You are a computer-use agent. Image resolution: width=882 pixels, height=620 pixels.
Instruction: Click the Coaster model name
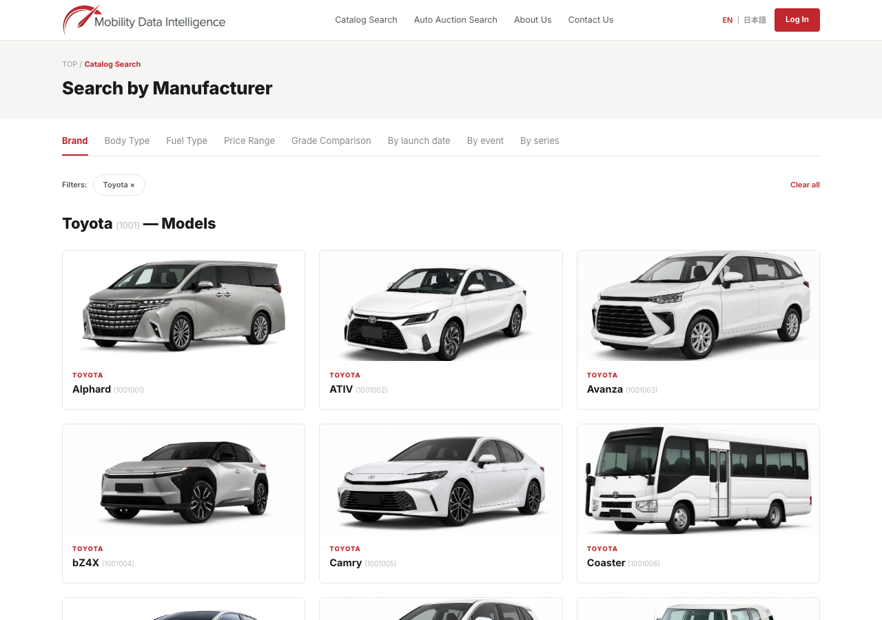pos(606,563)
